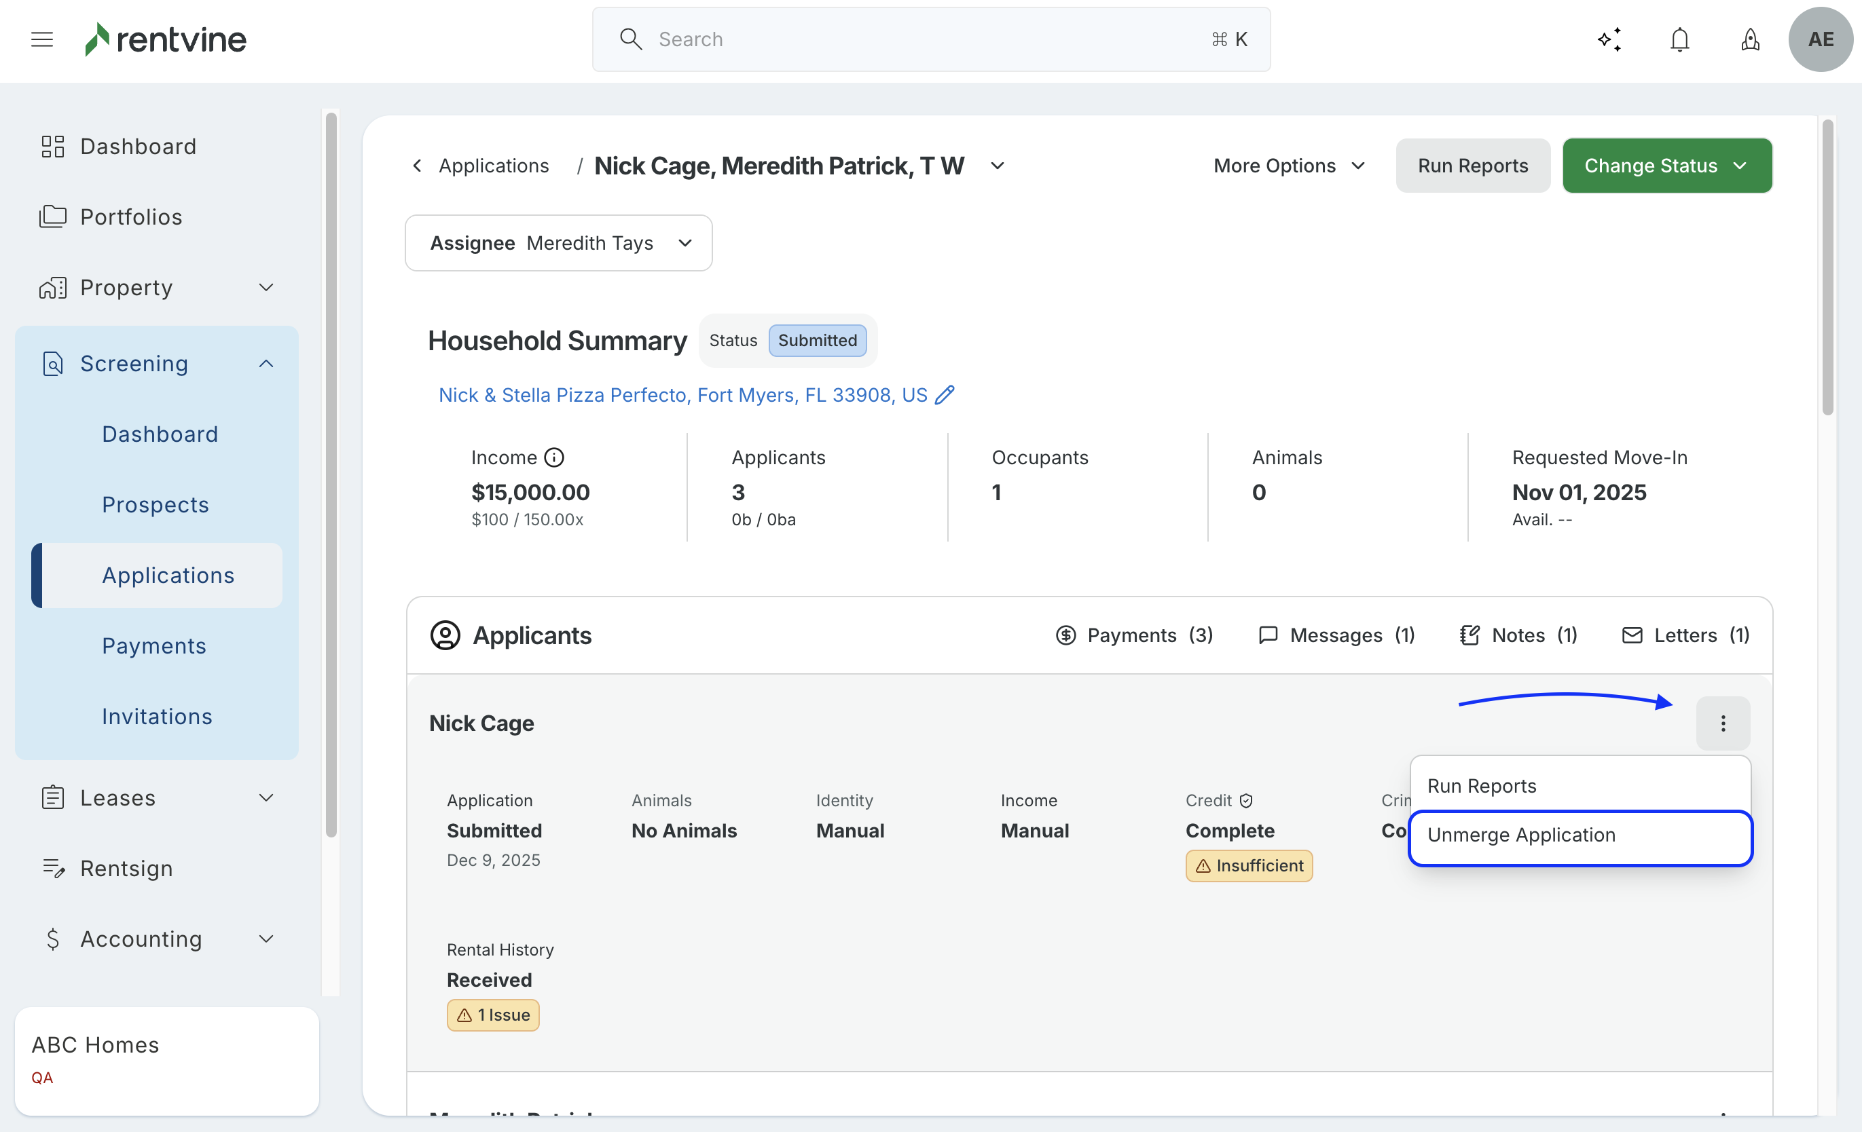Open the AE user avatar menu
Viewport: 1862px width, 1132px height.
[1820, 39]
